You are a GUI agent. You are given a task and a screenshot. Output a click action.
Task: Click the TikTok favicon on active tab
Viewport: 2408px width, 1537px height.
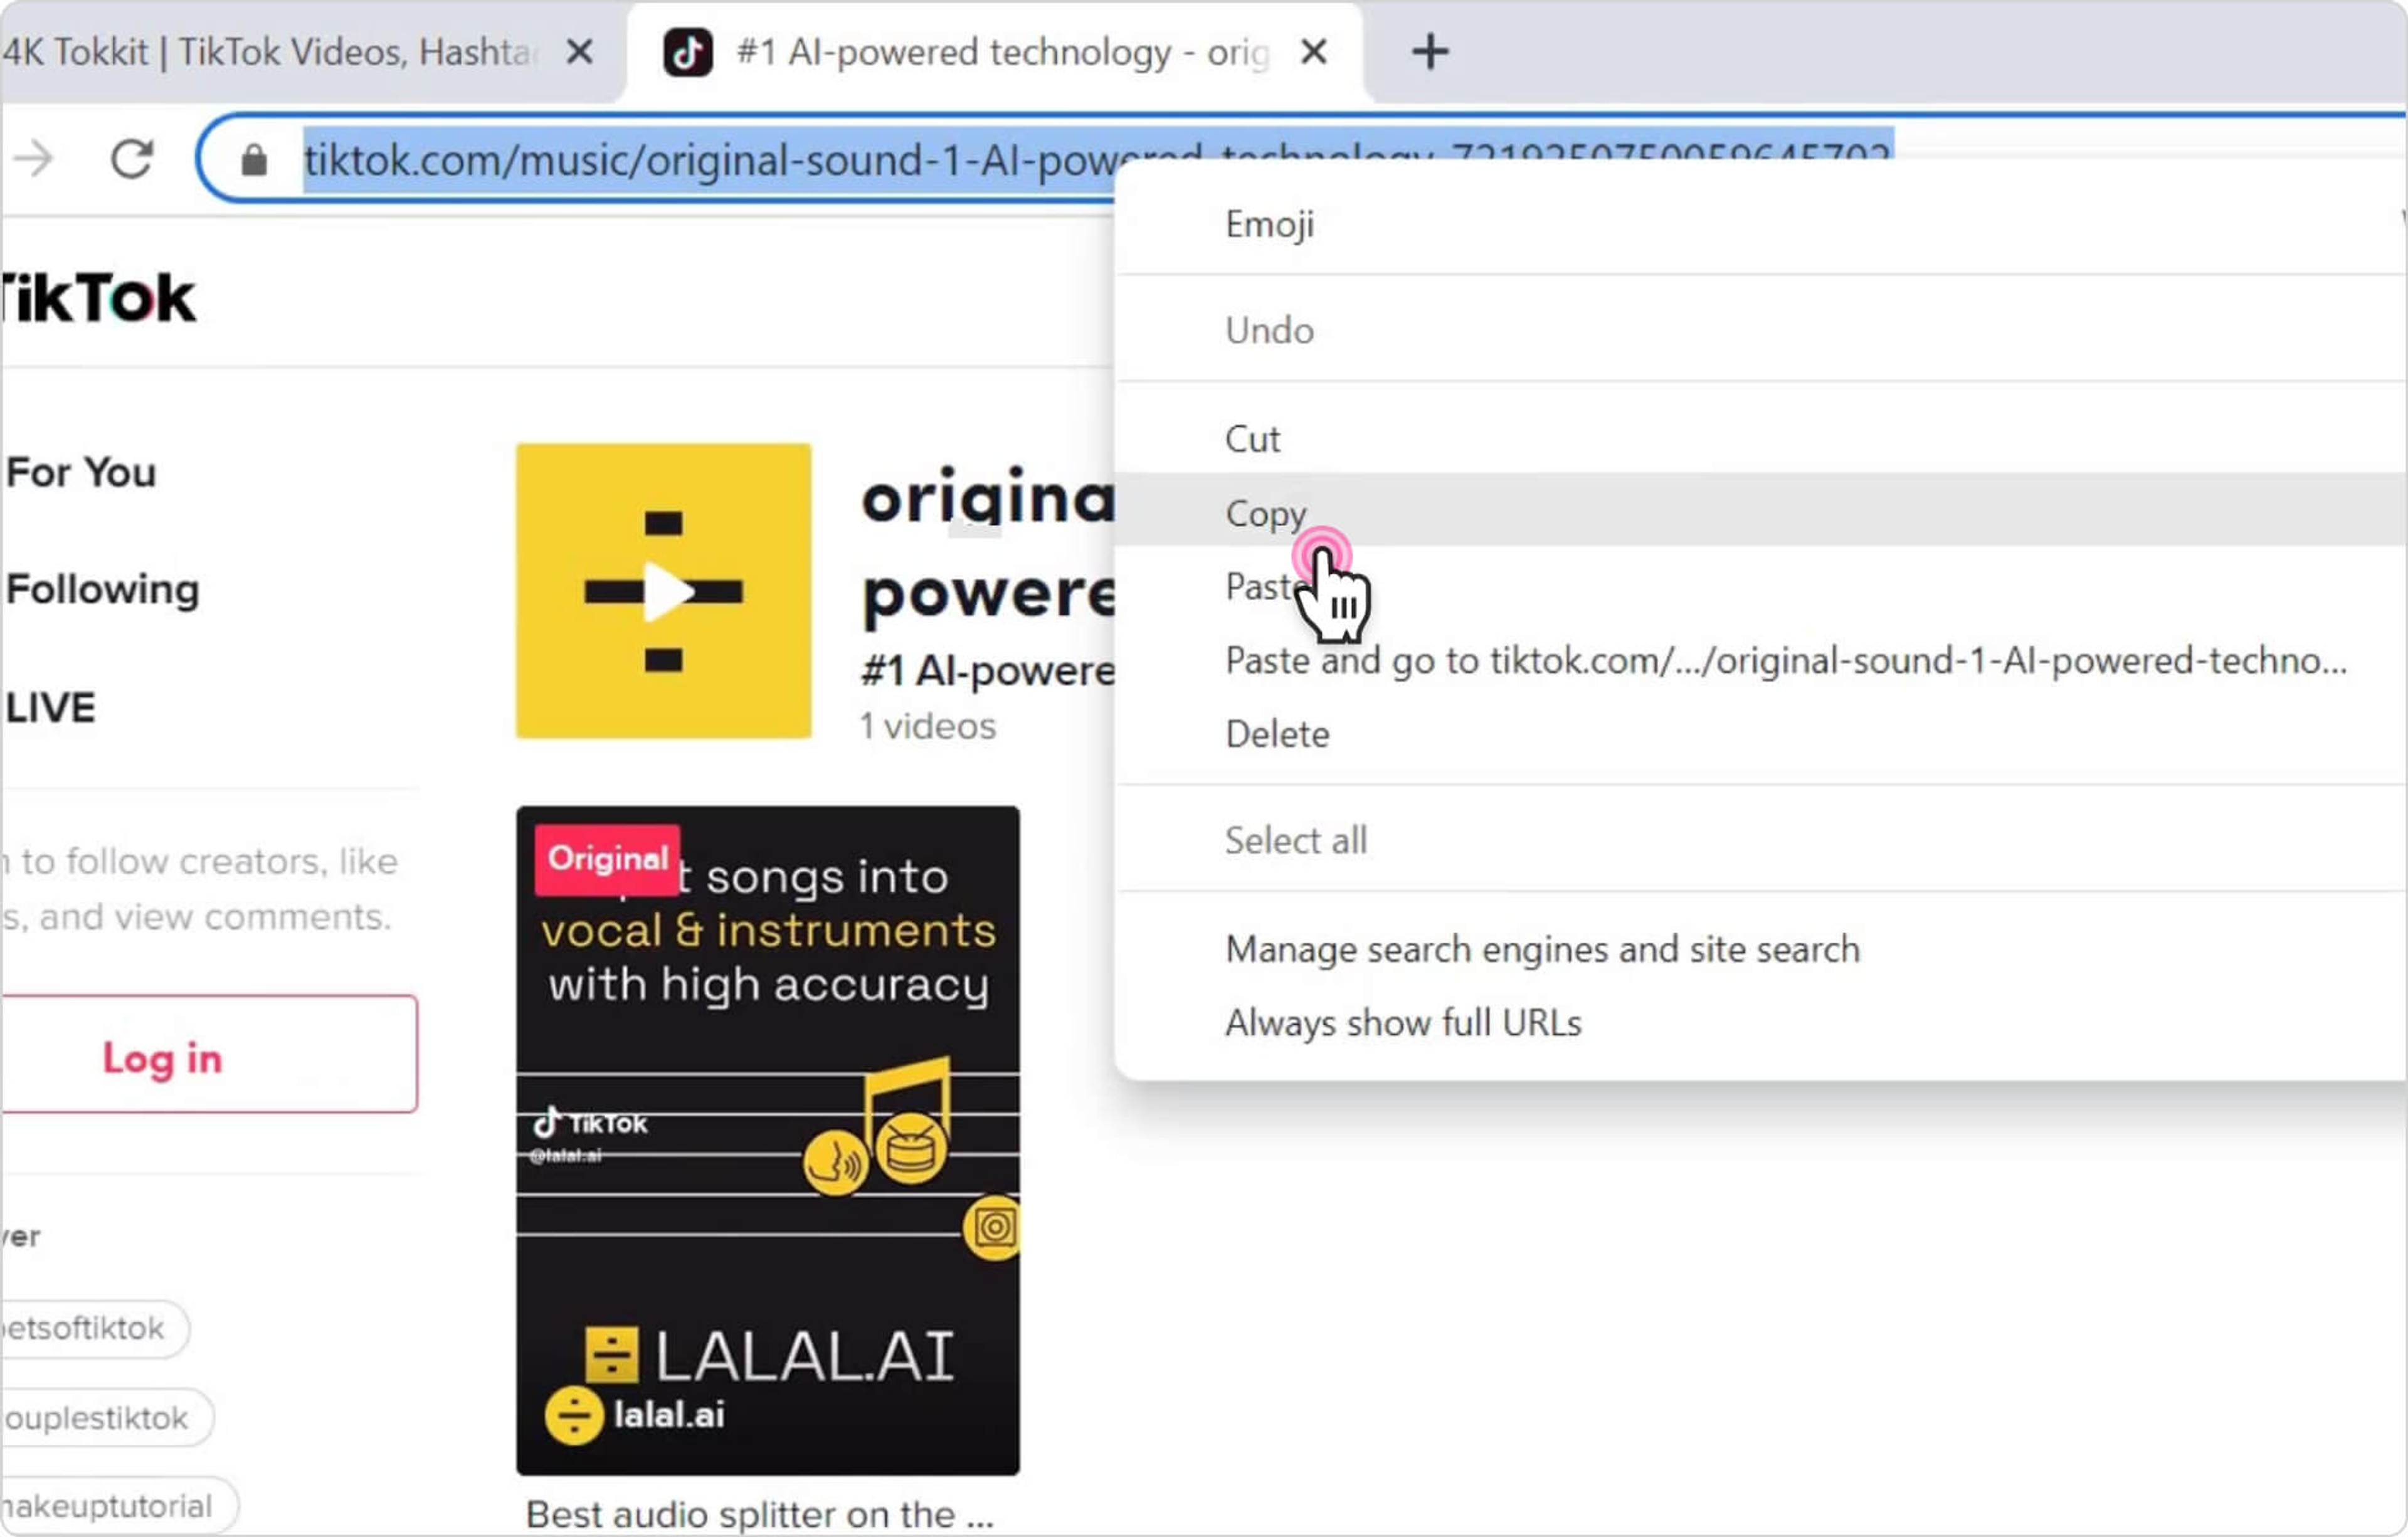688,52
